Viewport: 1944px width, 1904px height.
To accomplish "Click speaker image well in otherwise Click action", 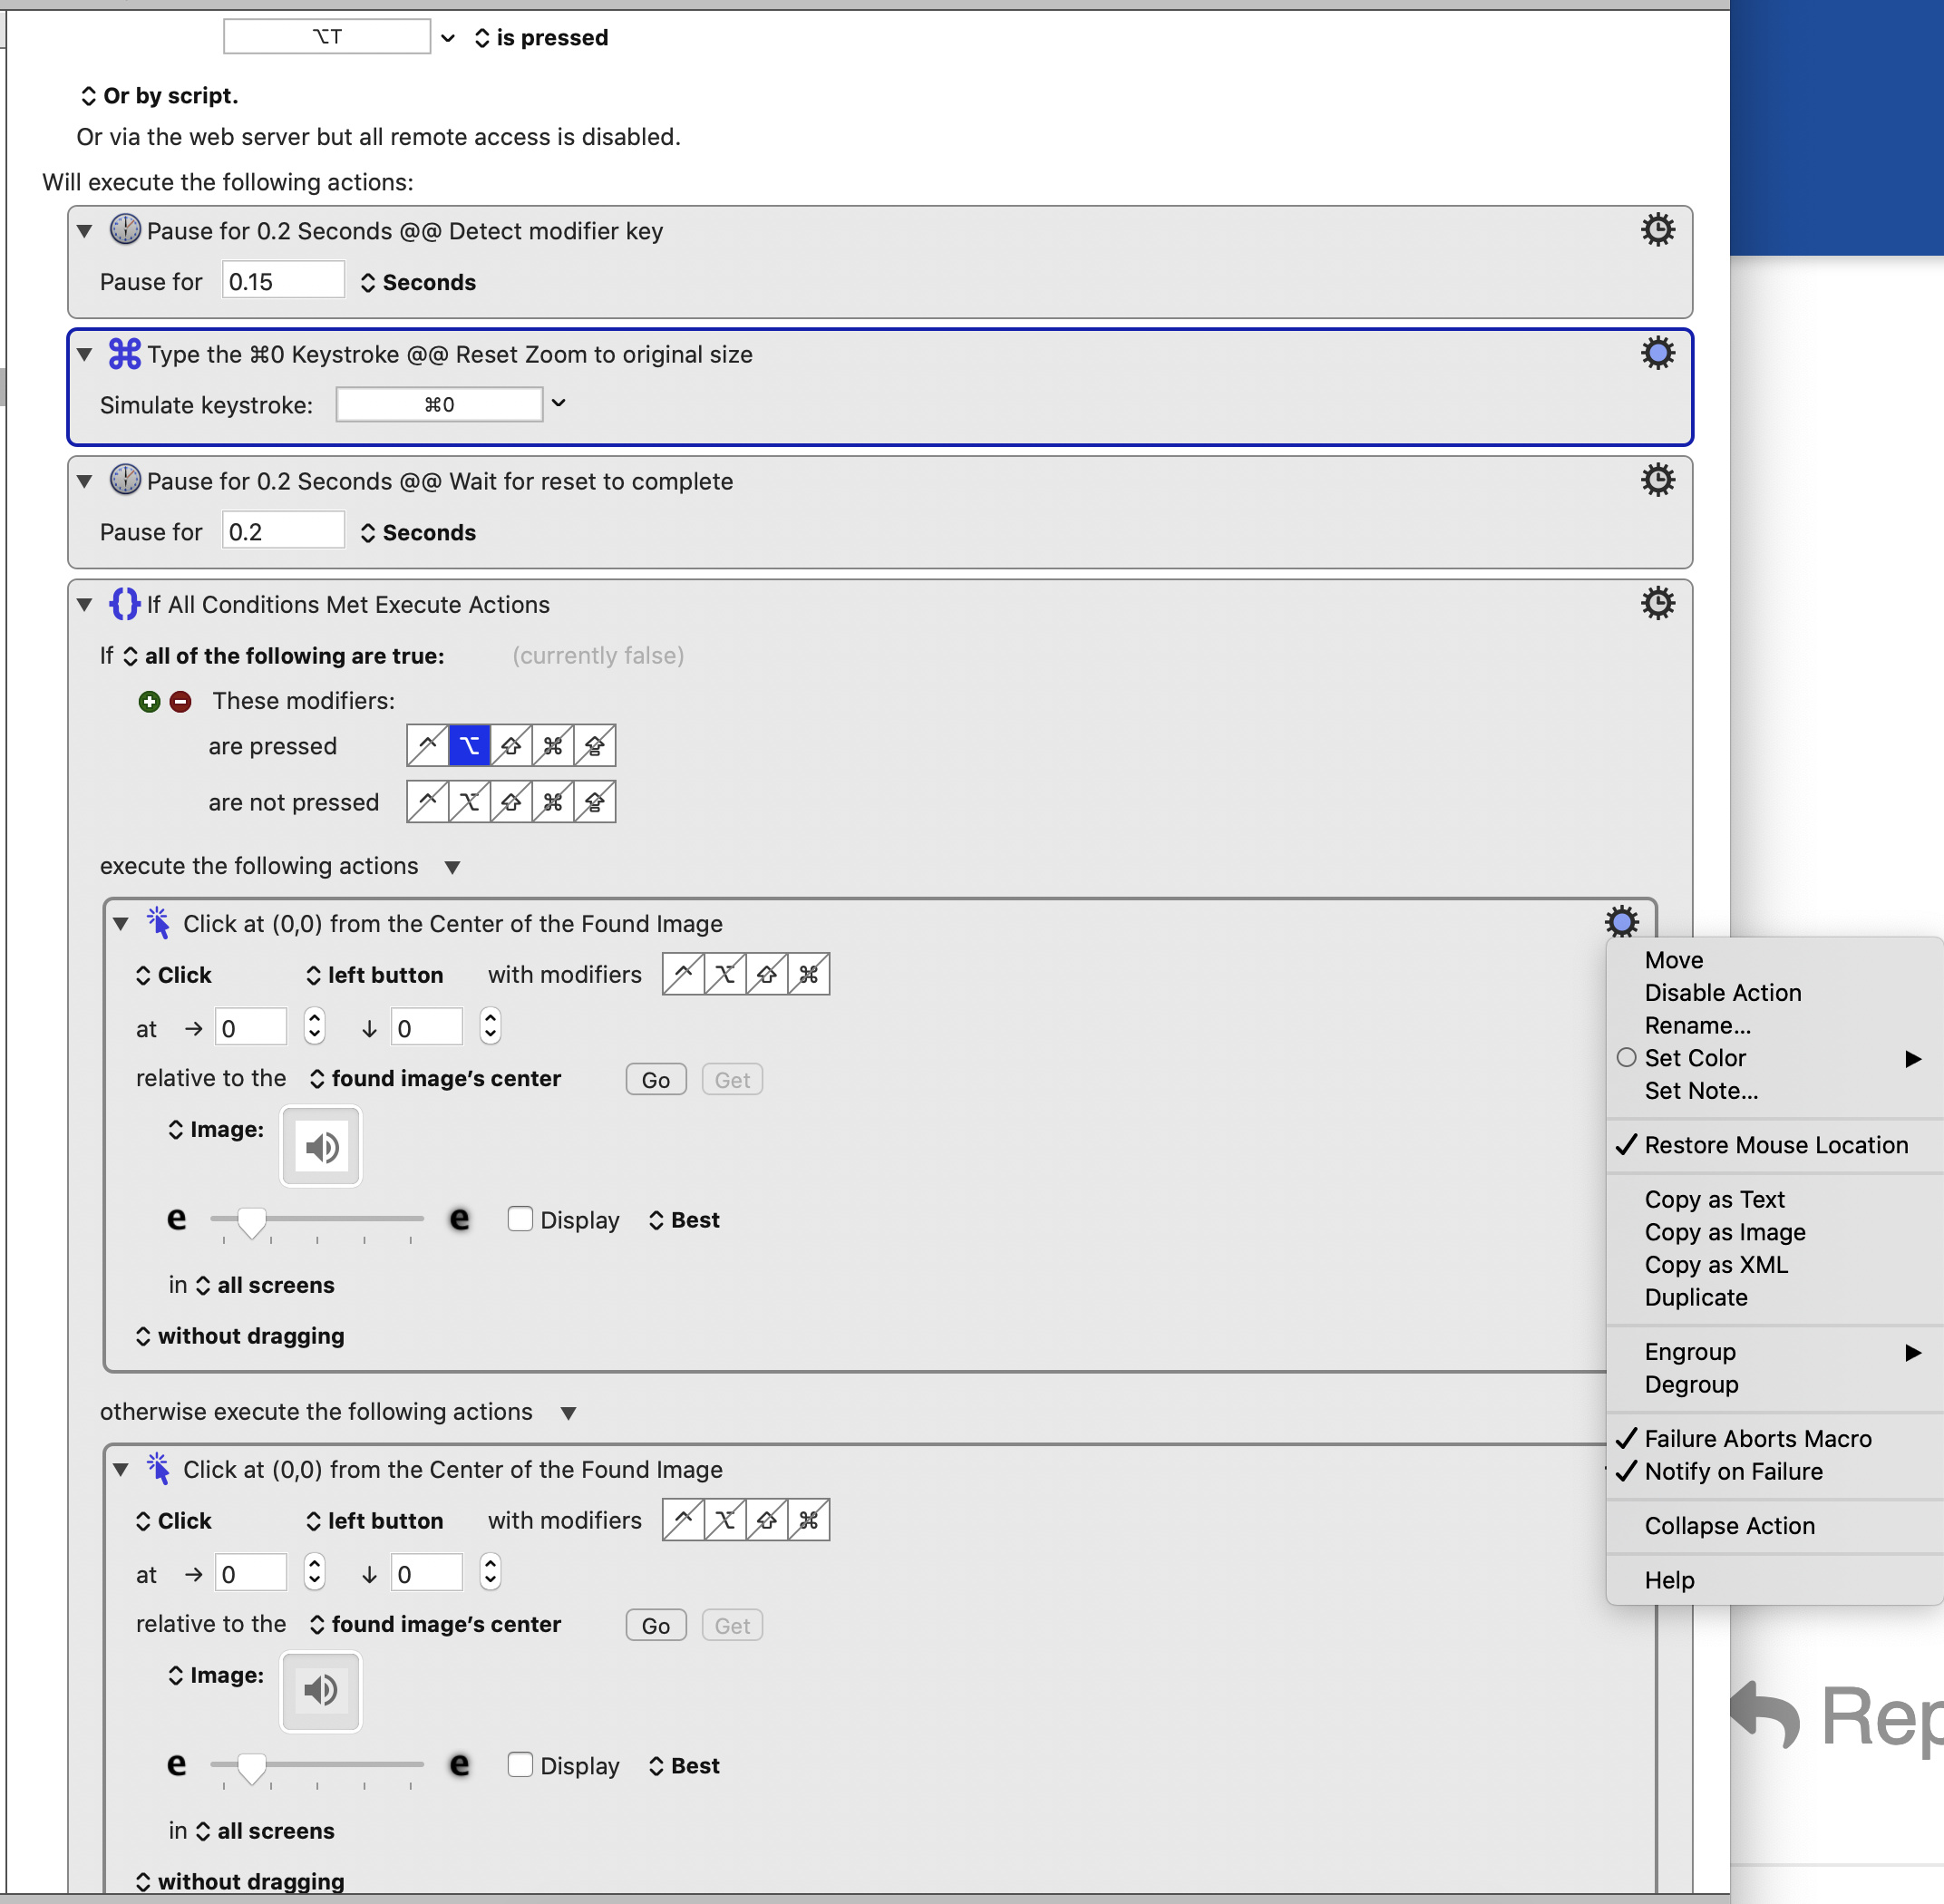I will pyautogui.click(x=321, y=1692).
